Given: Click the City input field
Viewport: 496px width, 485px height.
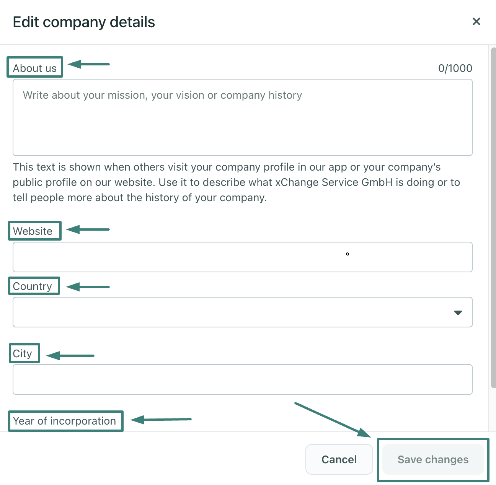Looking at the screenshot, I should click(x=242, y=379).
